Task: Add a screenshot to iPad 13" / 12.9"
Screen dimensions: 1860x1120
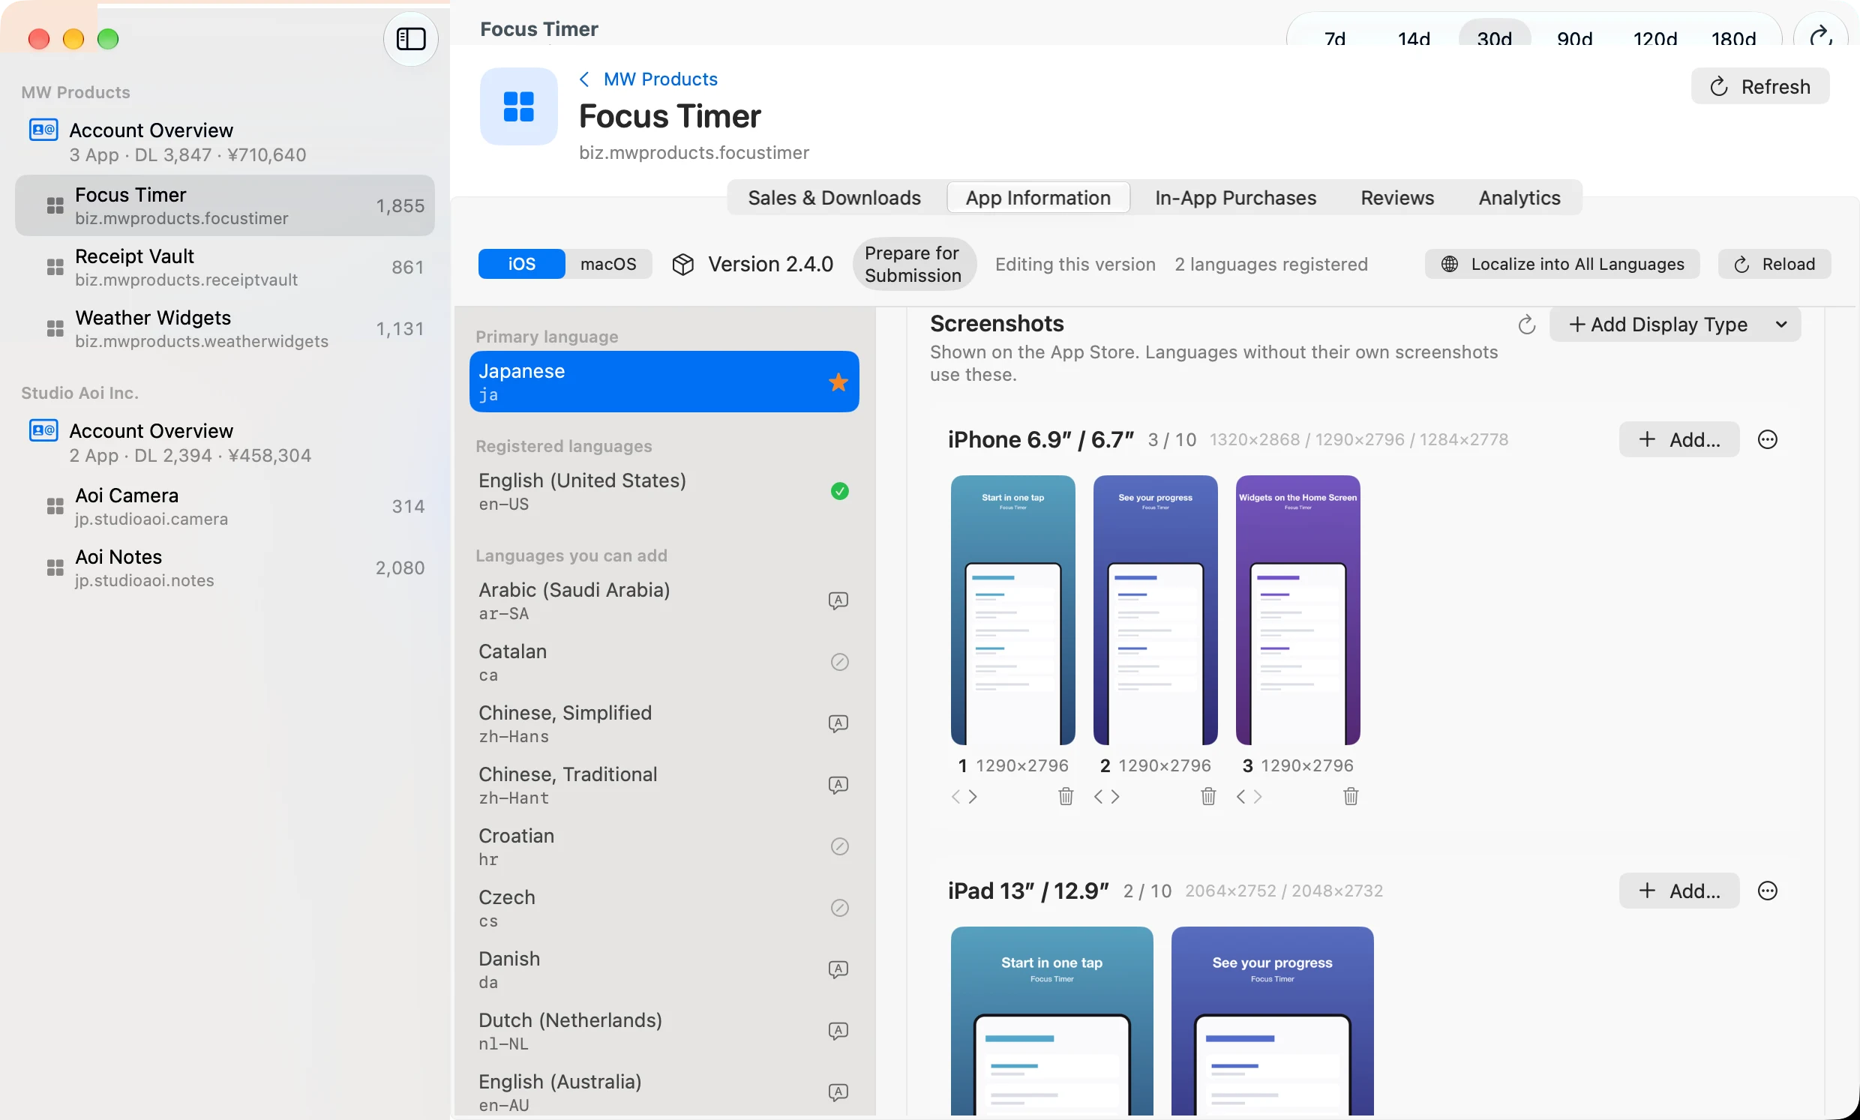Action: pyautogui.click(x=1679, y=891)
